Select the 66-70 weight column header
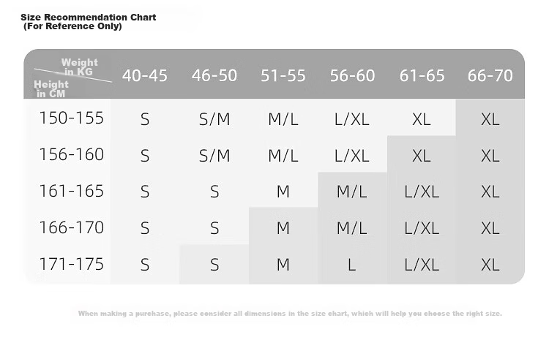The width and height of the screenshot is (549, 340). click(x=490, y=75)
